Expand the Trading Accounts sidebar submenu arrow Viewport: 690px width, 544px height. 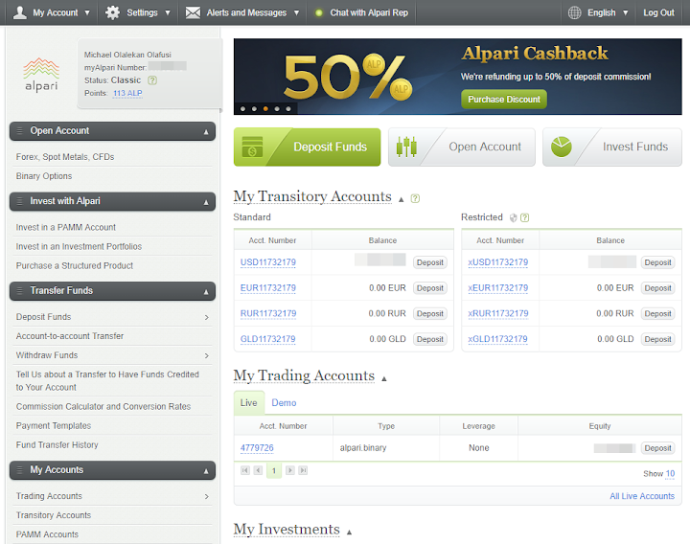point(206,496)
